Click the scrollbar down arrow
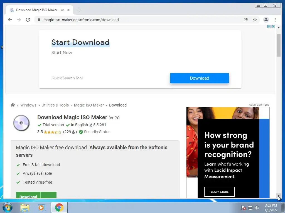 click(279, 196)
